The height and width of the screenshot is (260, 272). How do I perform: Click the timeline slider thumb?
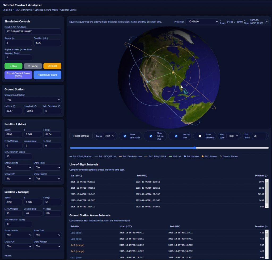[195, 148]
